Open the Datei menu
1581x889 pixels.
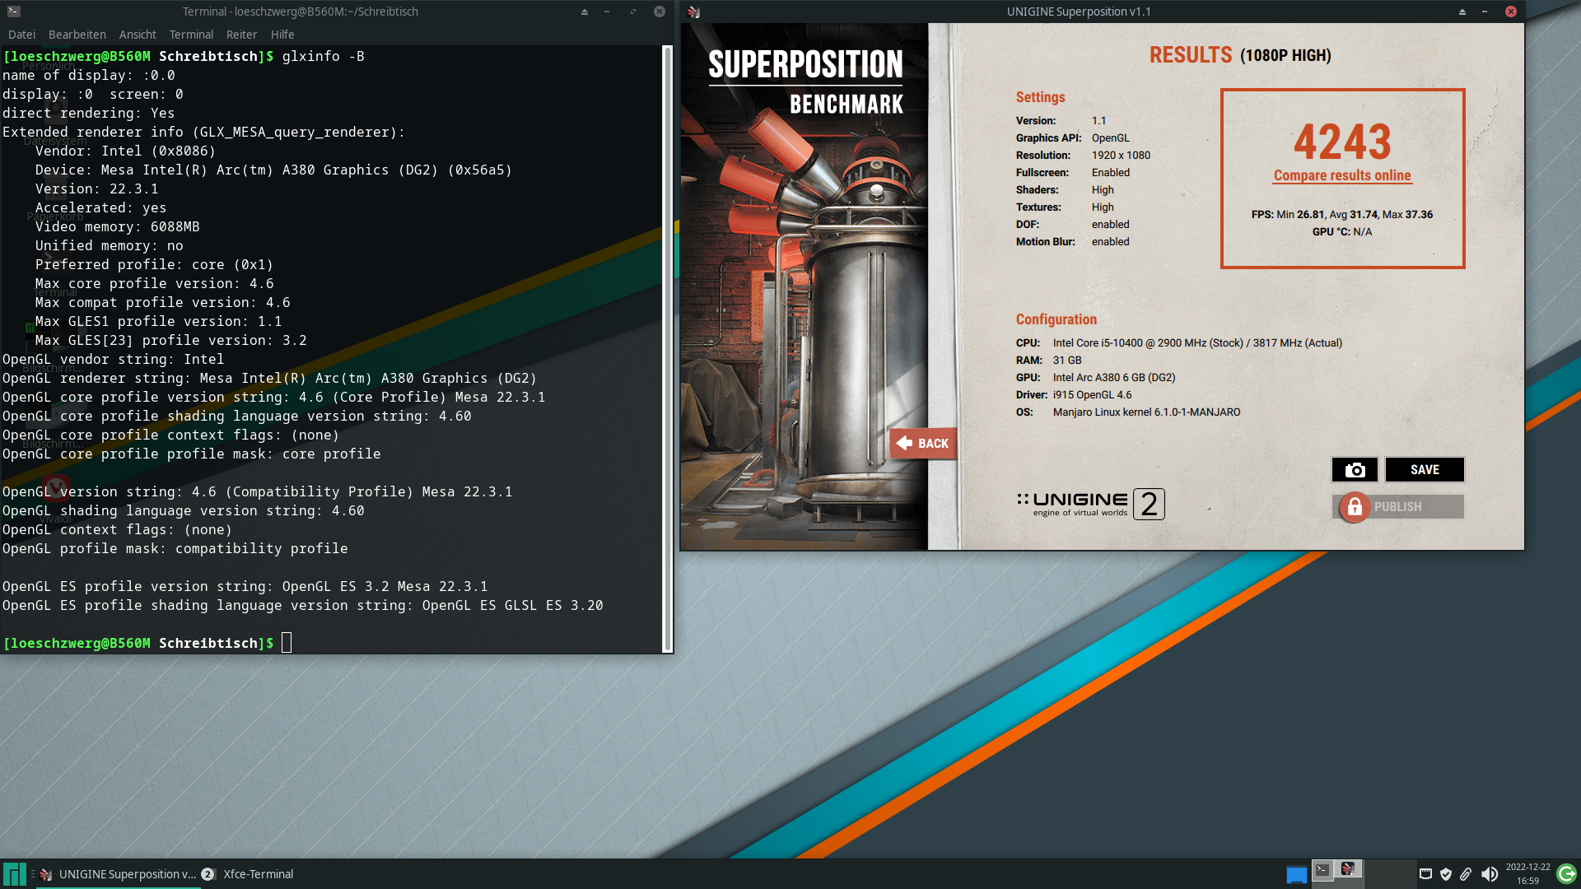pos(21,35)
